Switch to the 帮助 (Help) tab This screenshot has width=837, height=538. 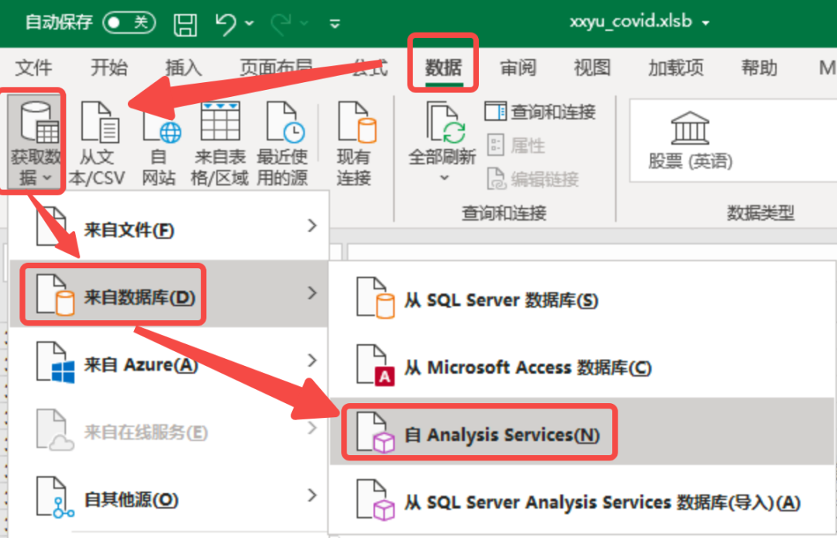pos(759,67)
